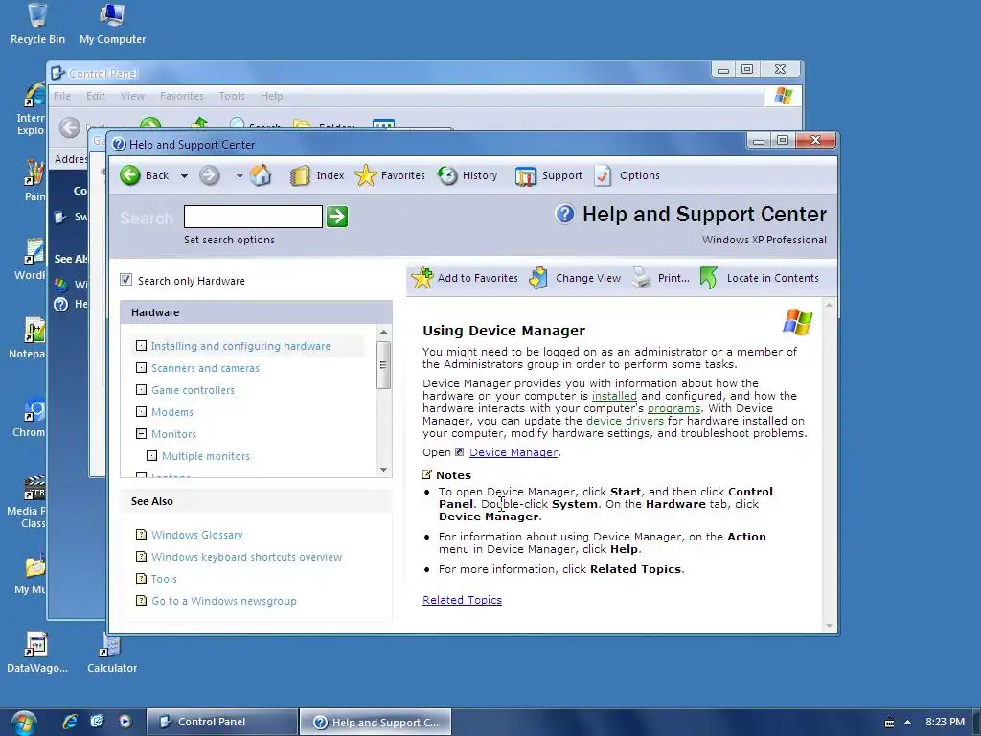Viewport: 981px width, 736px height.
Task: Open My Computer desktop icon
Action: pos(113,24)
